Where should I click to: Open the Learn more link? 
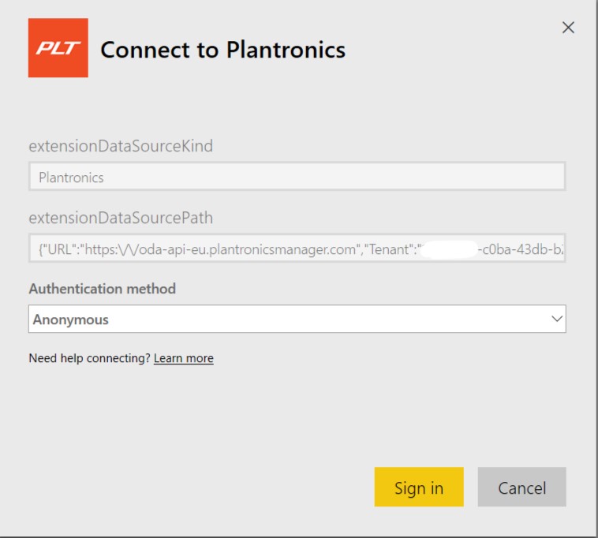184,358
